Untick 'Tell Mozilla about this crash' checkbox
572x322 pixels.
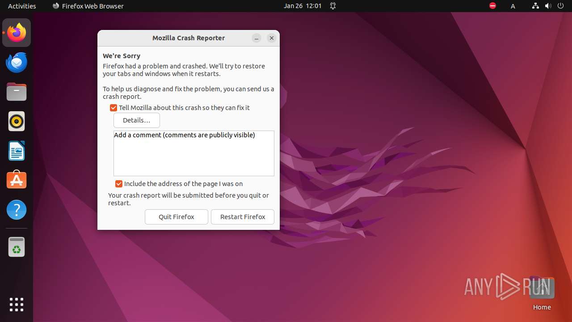(x=114, y=108)
